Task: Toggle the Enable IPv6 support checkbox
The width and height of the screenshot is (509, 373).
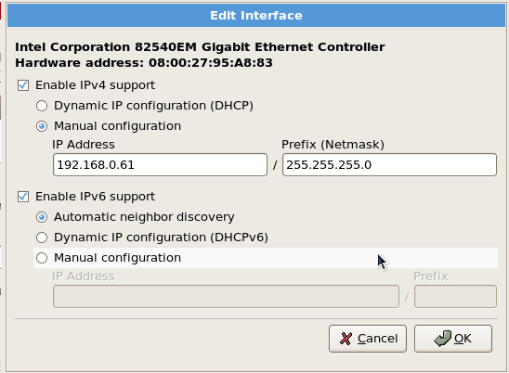Action: point(23,197)
